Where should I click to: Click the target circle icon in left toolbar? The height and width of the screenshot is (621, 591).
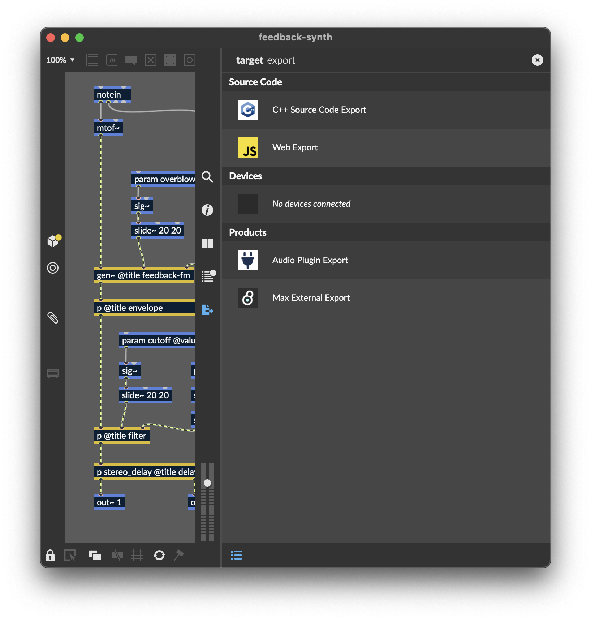pyautogui.click(x=53, y=268)
